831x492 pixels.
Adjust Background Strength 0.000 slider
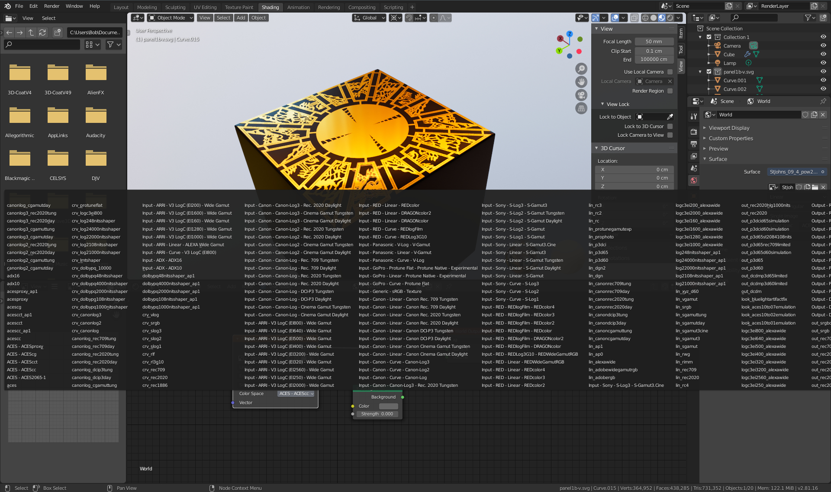click(x=377, y=414)
